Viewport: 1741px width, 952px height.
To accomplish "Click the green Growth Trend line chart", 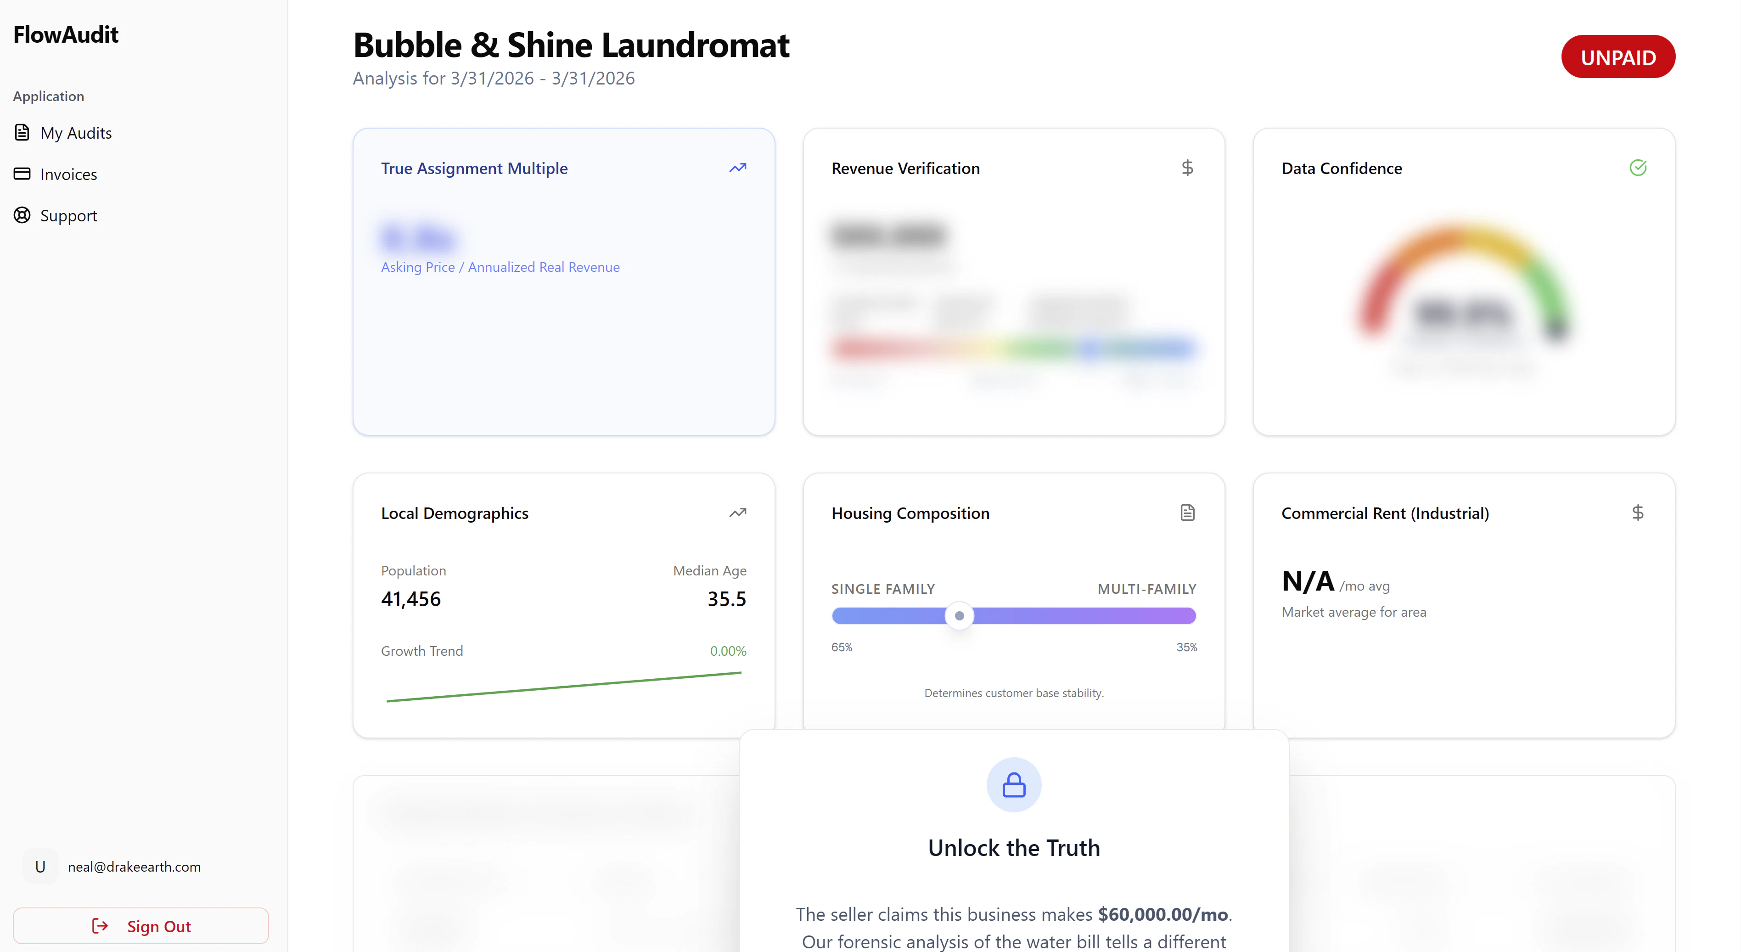I will [563, 687].
